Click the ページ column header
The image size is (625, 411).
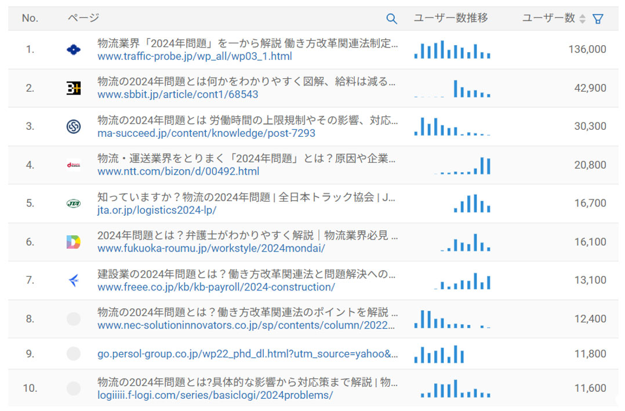click(83, 19)
